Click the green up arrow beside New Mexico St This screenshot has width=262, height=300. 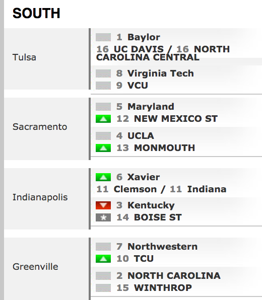coord(103,119)
